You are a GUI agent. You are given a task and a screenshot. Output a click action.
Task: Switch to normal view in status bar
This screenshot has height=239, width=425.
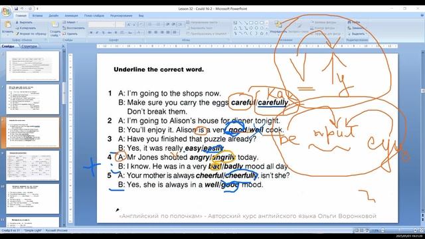pyautogui.click(x=357, y=230)
